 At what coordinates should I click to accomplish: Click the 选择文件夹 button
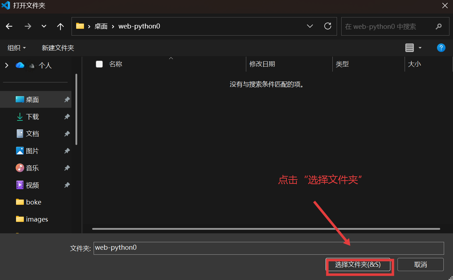coord(358,265)
